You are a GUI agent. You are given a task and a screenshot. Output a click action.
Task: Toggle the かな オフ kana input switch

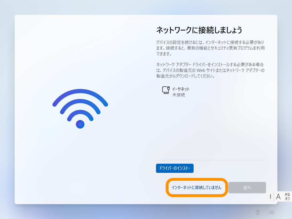[287, 196]
